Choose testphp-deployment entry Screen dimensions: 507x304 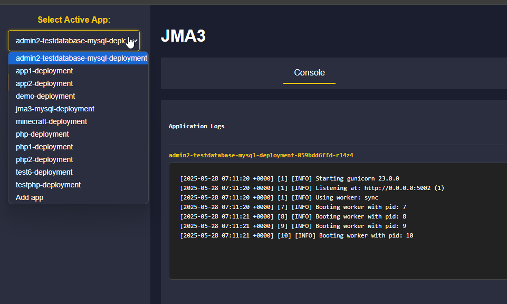pos(48,185)
